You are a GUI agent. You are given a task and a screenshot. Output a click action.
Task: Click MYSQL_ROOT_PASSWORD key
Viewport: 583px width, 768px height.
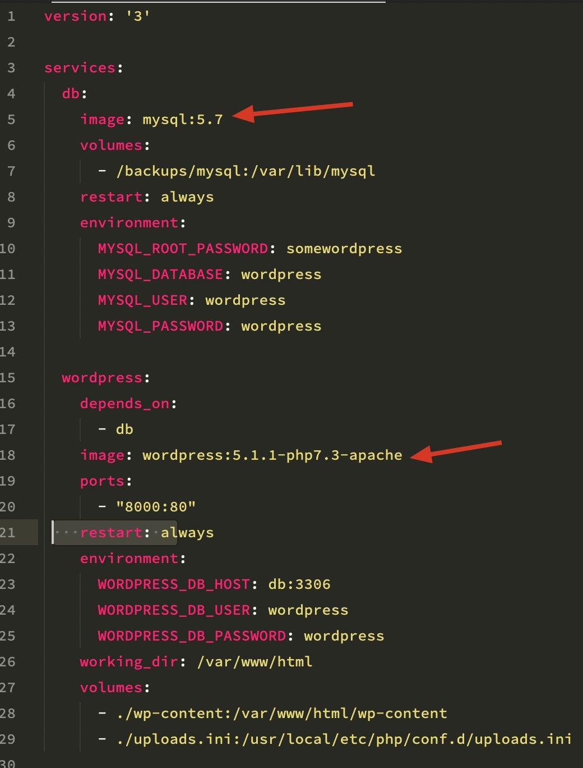point(183,249)
